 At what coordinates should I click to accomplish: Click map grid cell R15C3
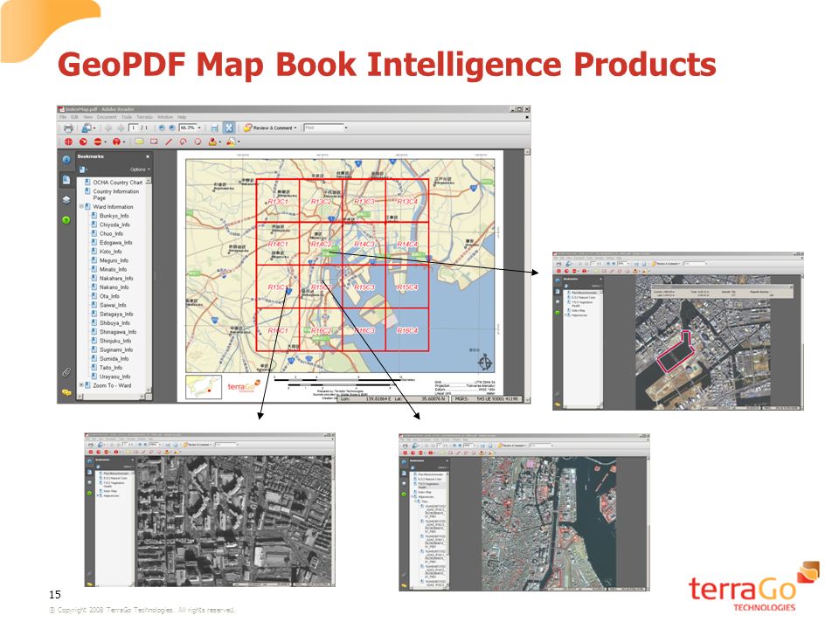coord(364,287)
